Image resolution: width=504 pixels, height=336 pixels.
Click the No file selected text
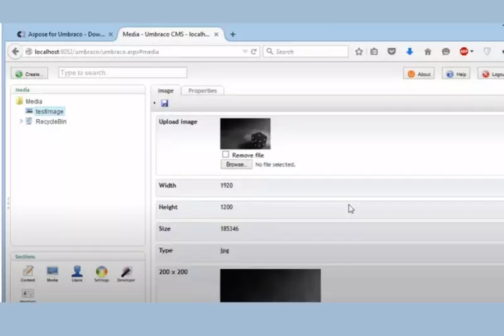(x=275, y=165)
